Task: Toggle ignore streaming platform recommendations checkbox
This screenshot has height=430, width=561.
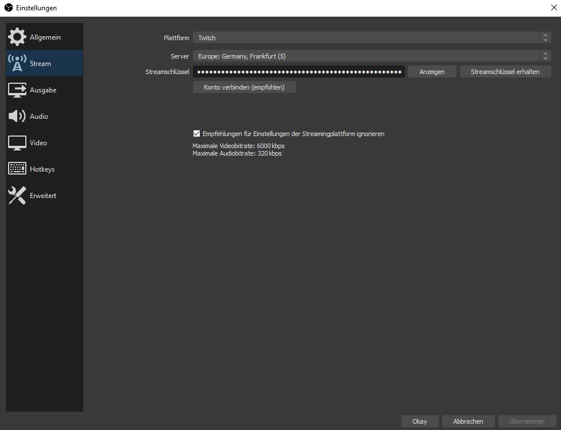Action: tap(197, 134)
